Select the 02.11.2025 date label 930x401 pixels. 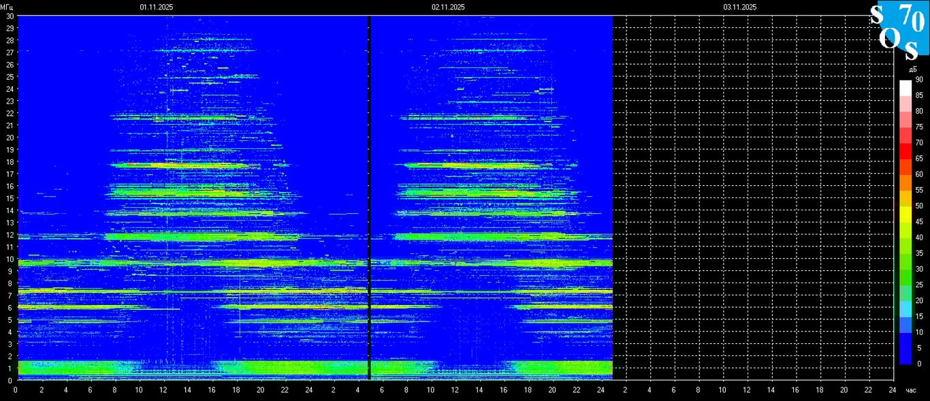448,7
